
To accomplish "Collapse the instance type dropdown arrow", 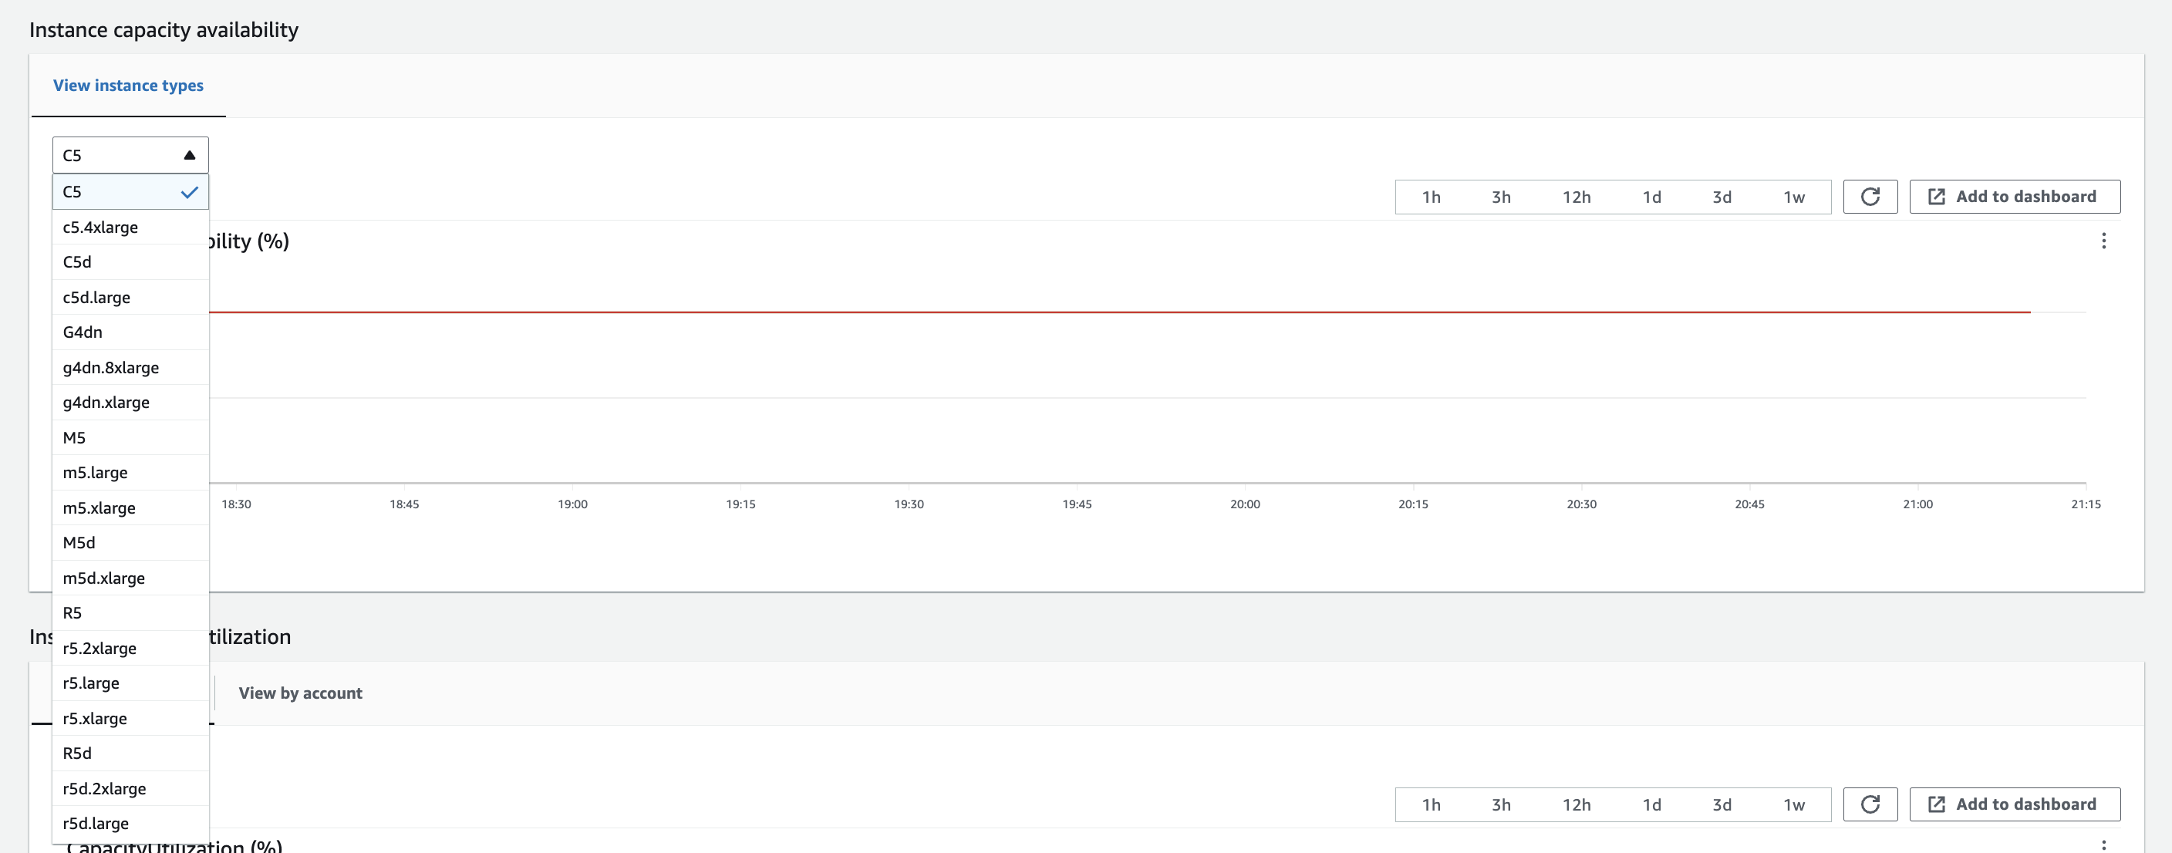I will point(189,154).
